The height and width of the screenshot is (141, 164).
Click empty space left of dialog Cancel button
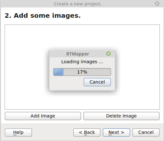[67, 82]
